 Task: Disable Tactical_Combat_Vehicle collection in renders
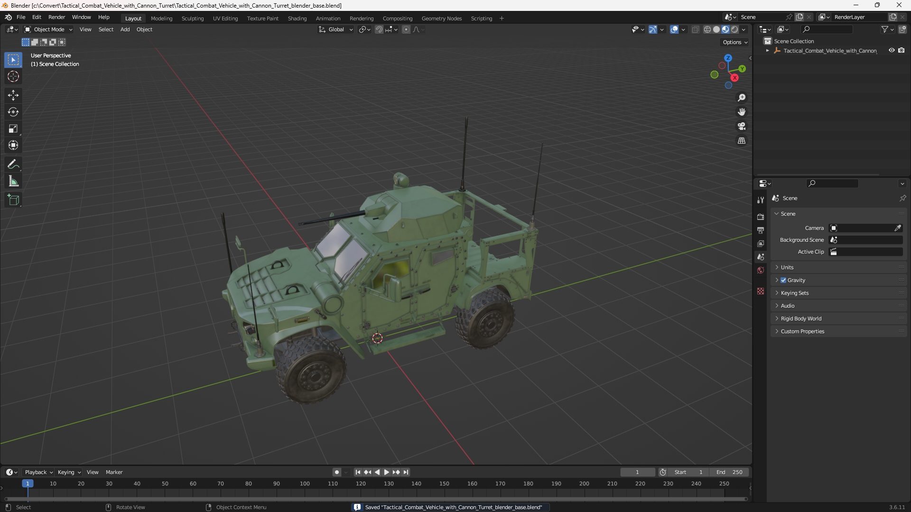click(902, 50)
